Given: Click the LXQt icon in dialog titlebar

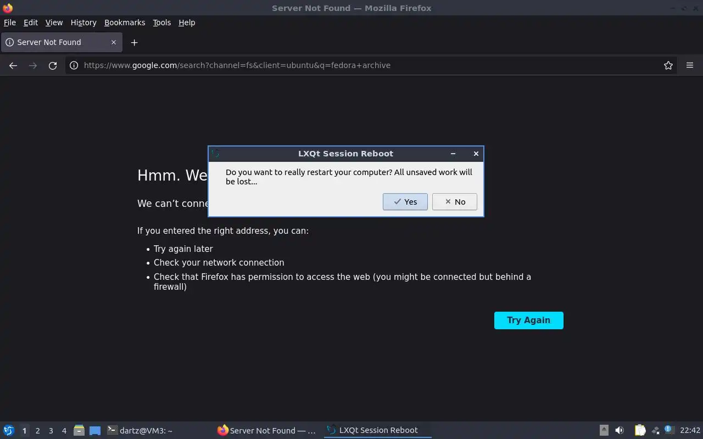Looking at the screenshot, I should point(215,154).
